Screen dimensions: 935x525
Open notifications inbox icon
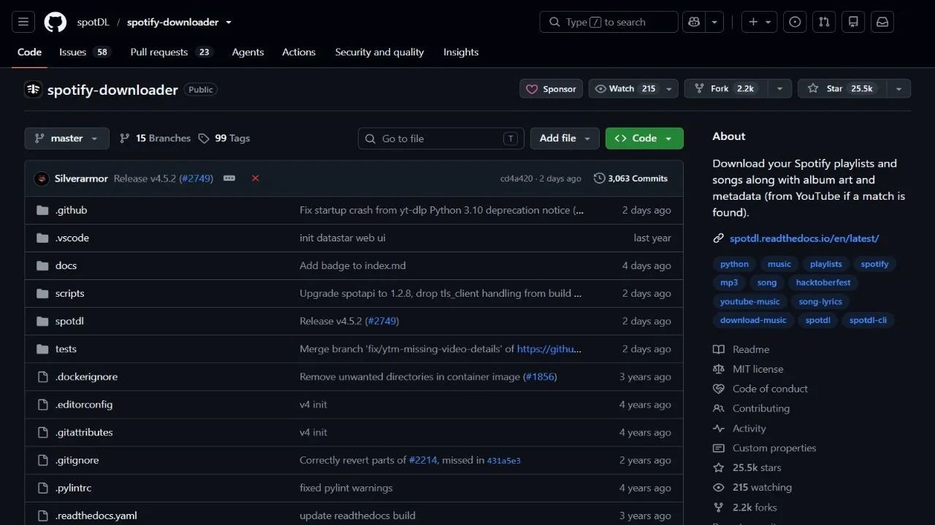coord(882,22)
